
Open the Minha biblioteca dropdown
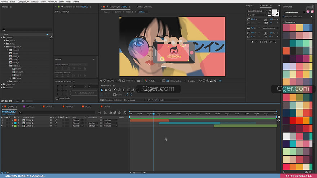294,12
